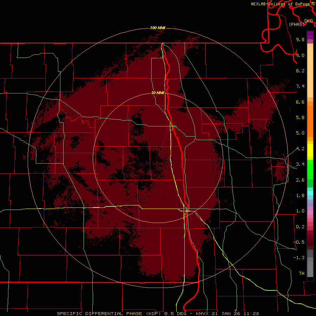This screenshot has width=316, height=316.
Task: Select the 0.2 value on the color scale
Action: [300, 227]
